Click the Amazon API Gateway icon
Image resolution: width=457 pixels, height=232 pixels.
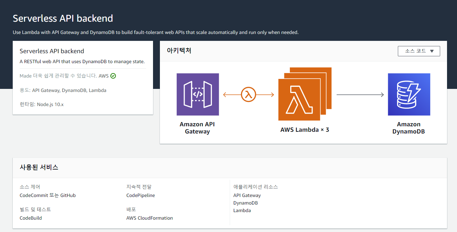[x=198, y=94]
